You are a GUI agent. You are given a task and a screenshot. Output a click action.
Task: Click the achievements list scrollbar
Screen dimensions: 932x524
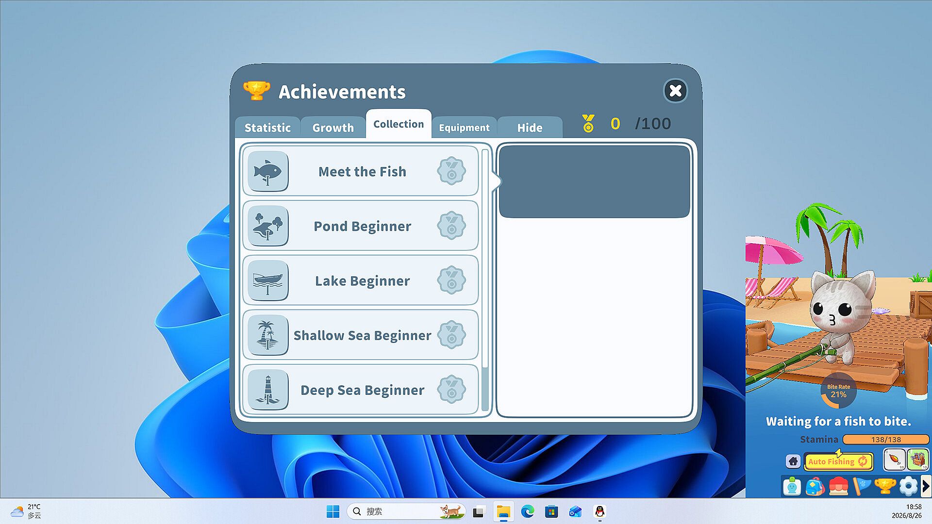coord(485,280)
